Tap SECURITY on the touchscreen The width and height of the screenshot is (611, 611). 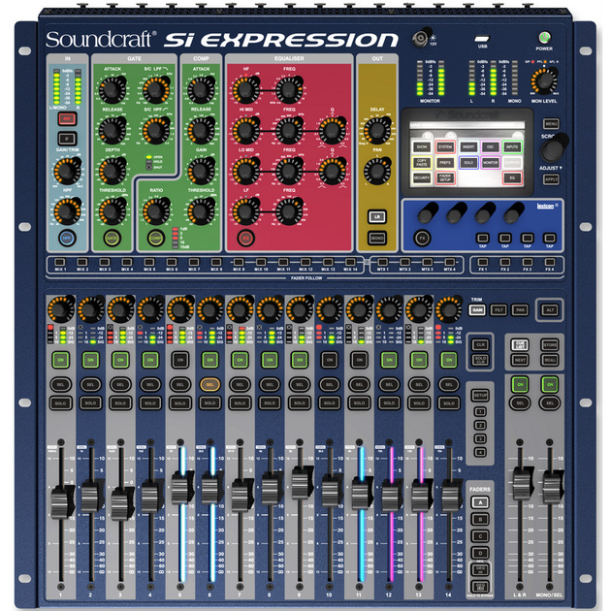[422, 177]
